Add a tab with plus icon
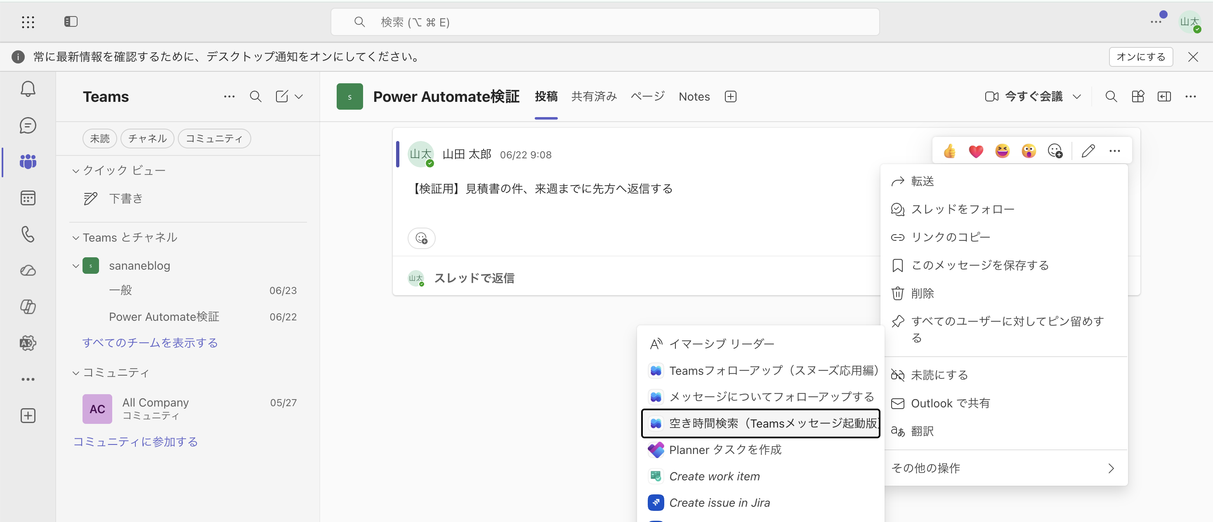1213x522 pixels. (730, 96)
